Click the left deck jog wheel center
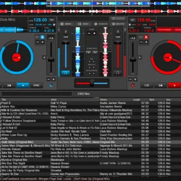 pos(16,58)
